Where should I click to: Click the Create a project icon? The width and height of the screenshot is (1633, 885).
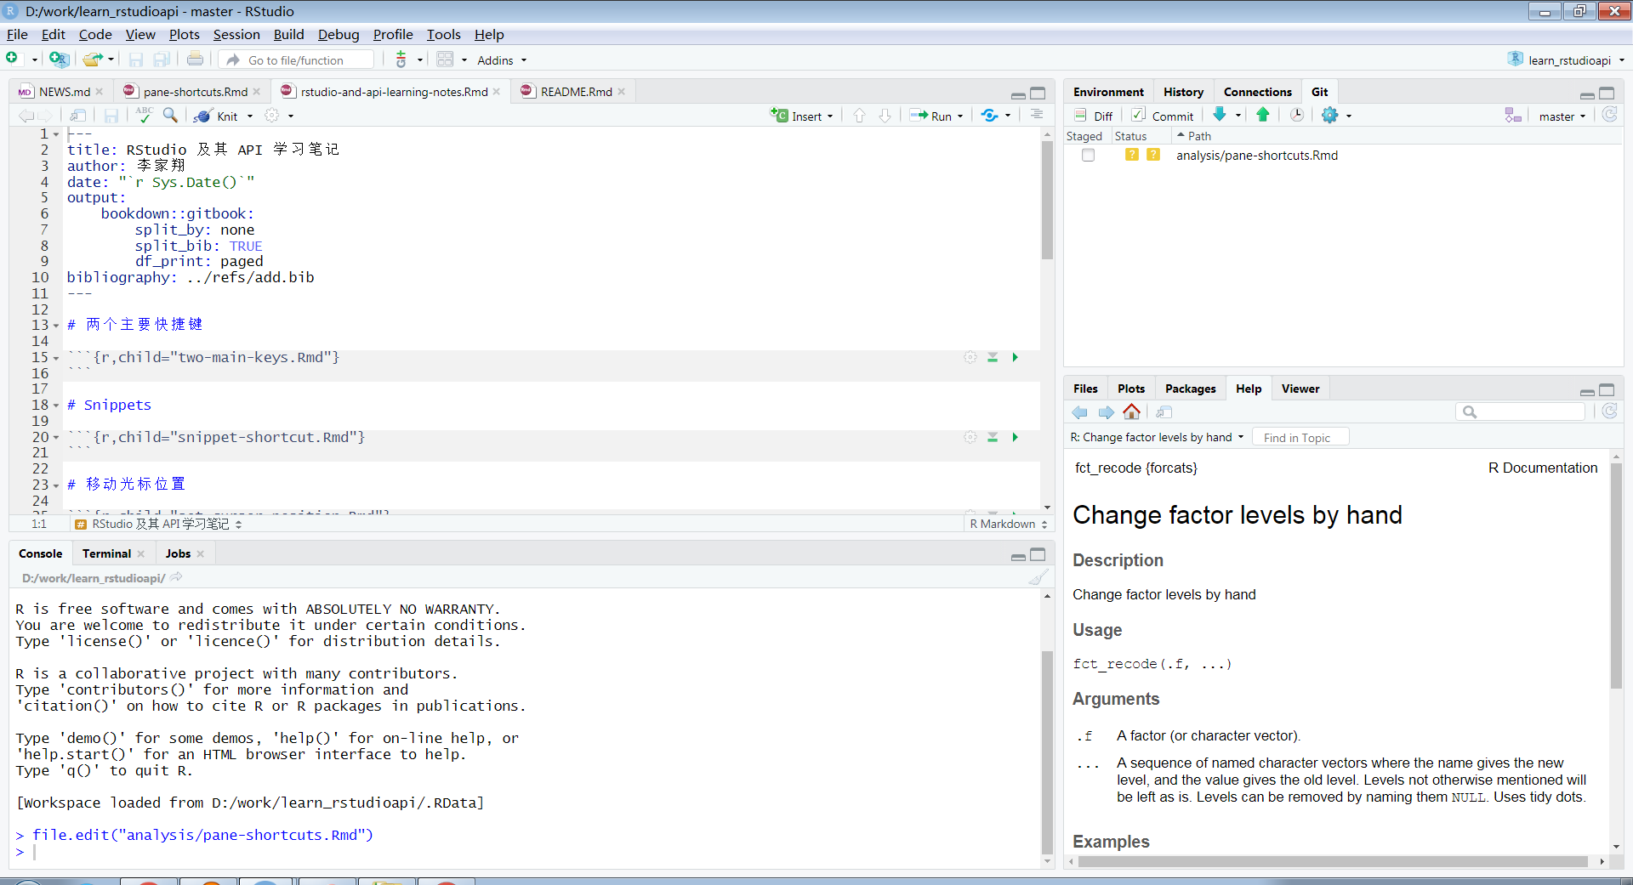click(58, 59)
